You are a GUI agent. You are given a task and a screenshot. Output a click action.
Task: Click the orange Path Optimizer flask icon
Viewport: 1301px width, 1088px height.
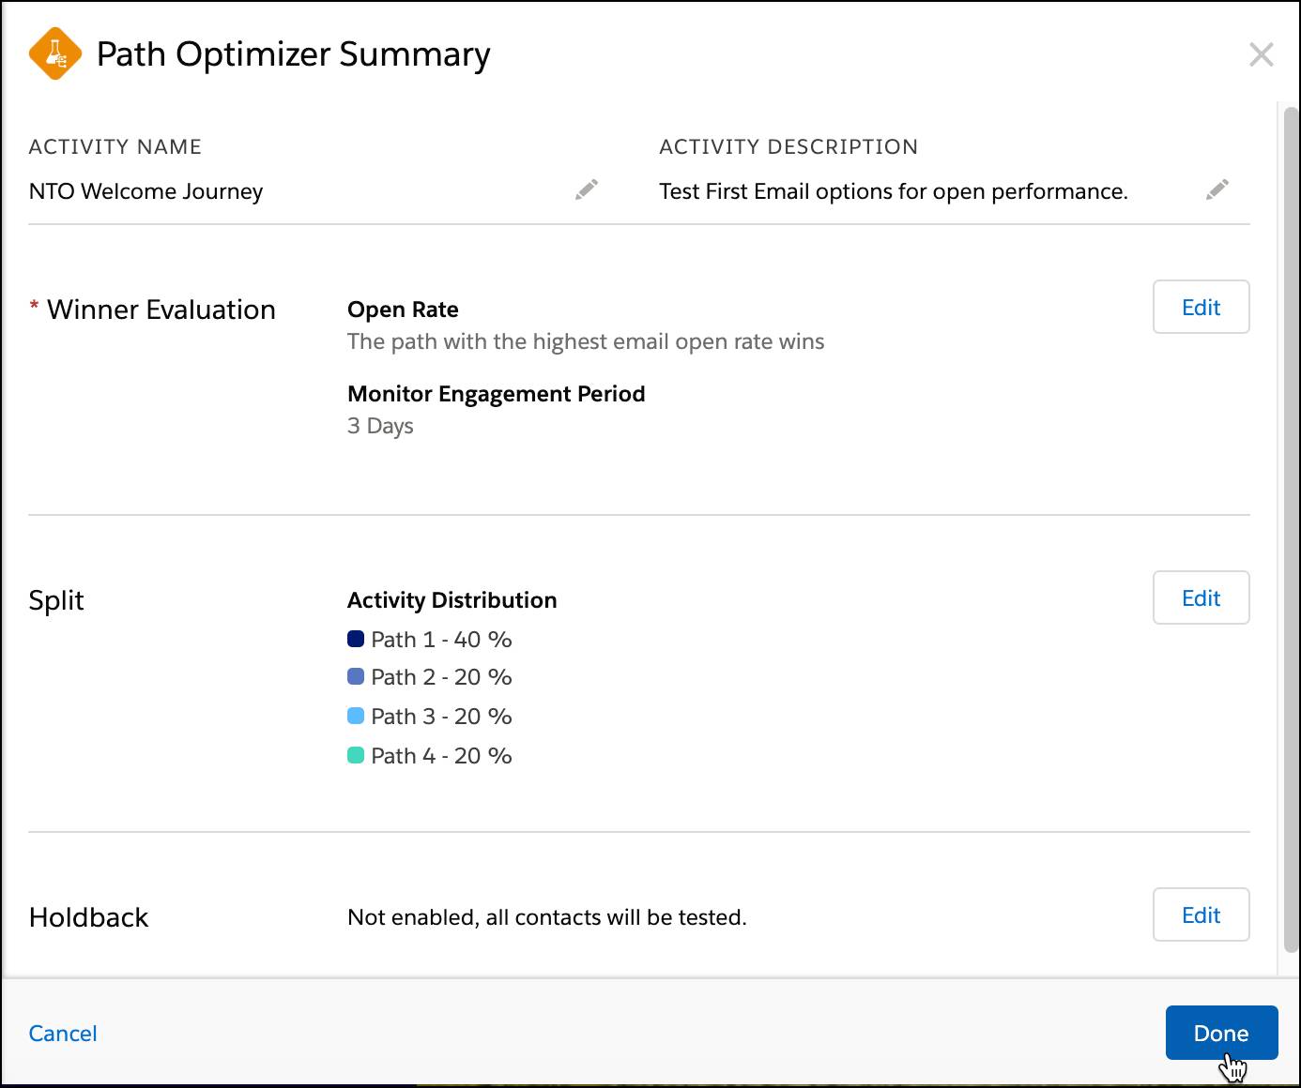click(x=55, y=54)
